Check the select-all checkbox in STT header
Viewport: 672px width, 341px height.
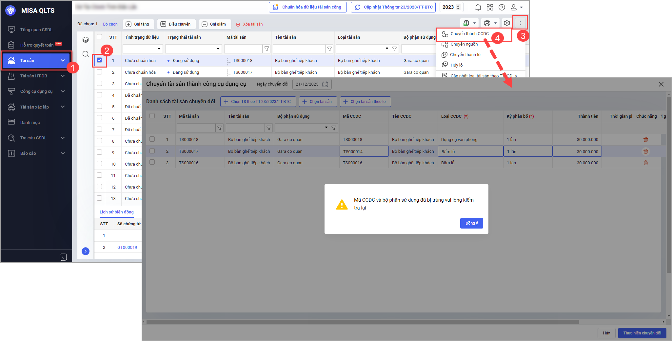[99, 37]
